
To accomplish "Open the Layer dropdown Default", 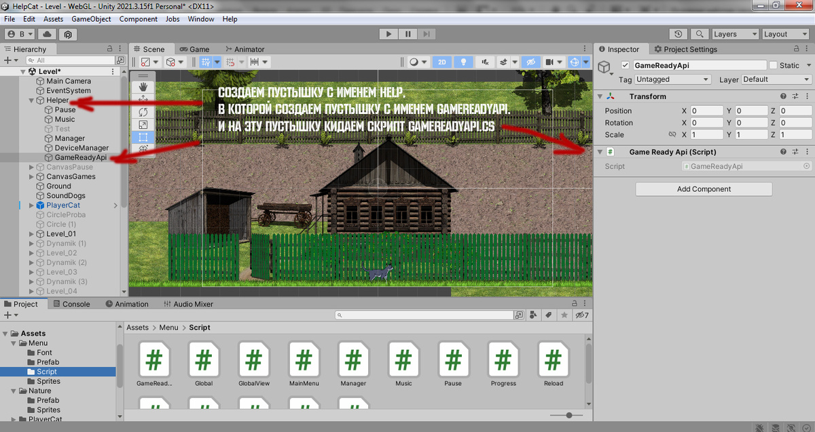I will click(x=776, y=79).
